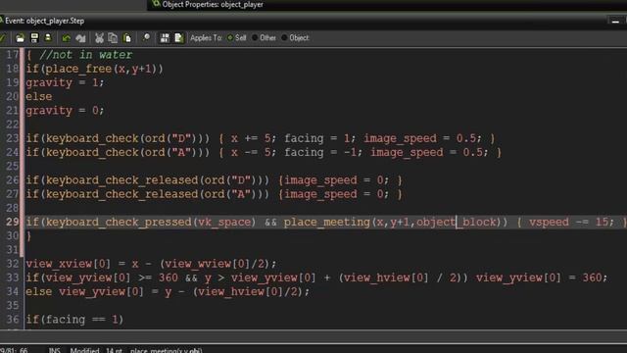Select Object under Applies To
This screenshot has height=353, width=627.
(x=295, y=38)
